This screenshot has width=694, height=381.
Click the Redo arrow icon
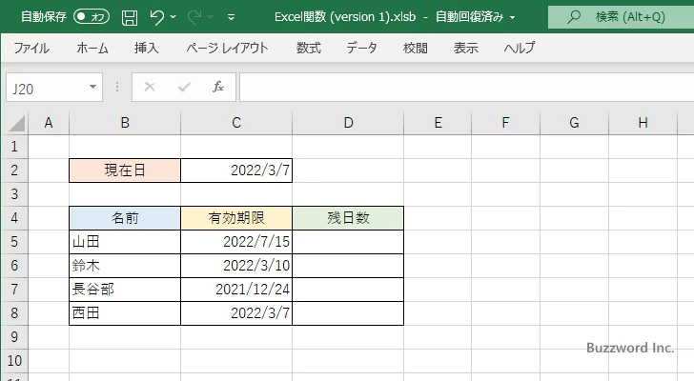pos(194,17)
